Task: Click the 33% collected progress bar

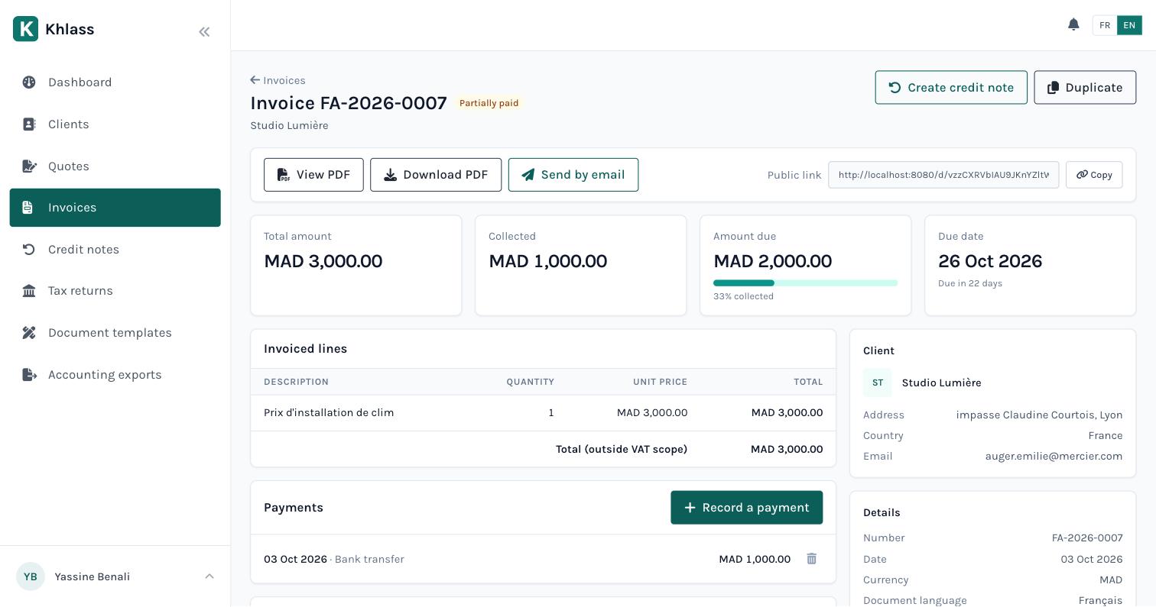Action: (805, 283)
